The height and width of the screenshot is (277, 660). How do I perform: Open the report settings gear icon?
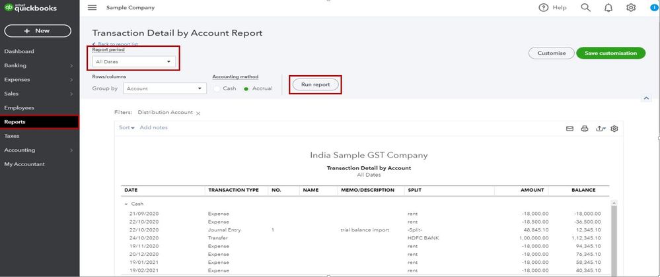614,129
